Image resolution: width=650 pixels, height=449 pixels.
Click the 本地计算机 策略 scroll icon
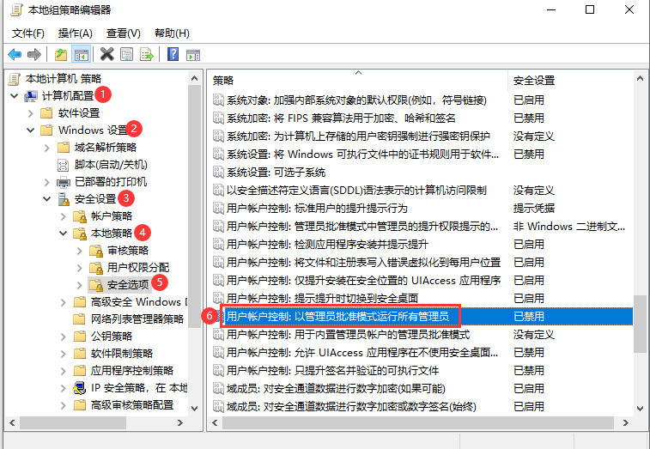point(15,79)
